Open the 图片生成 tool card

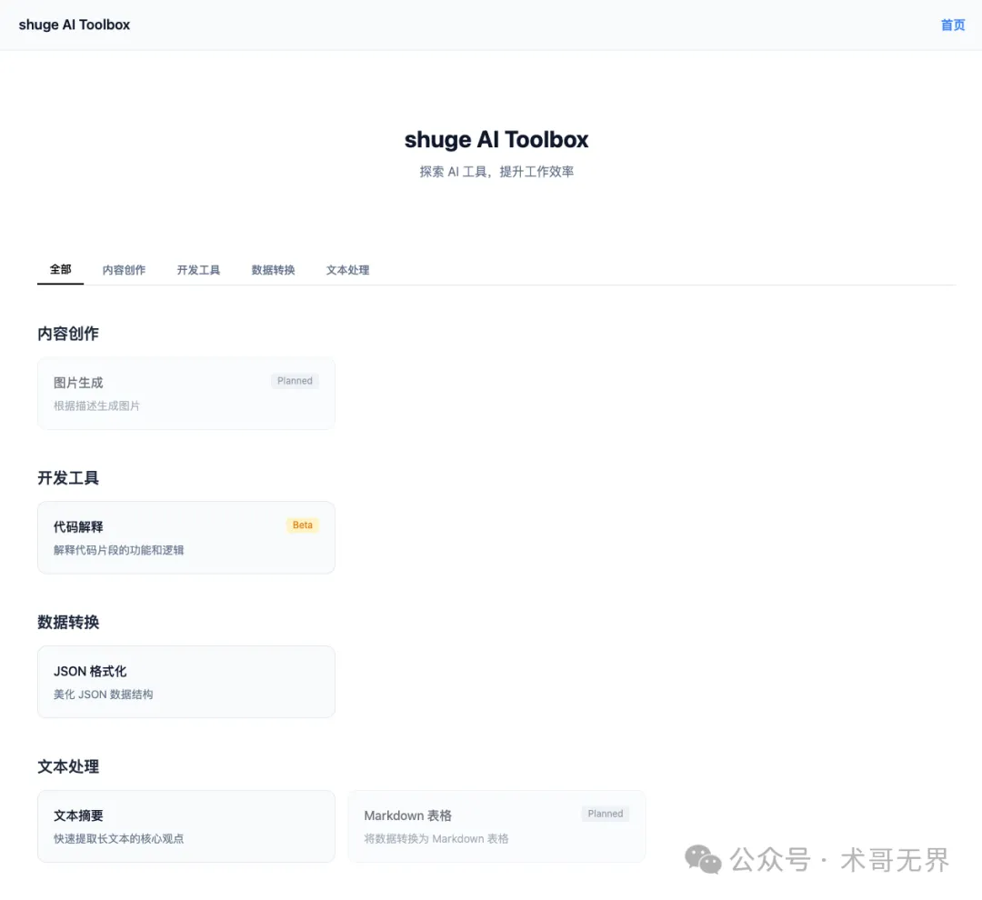pyautogui.click(x=186, y=394)
